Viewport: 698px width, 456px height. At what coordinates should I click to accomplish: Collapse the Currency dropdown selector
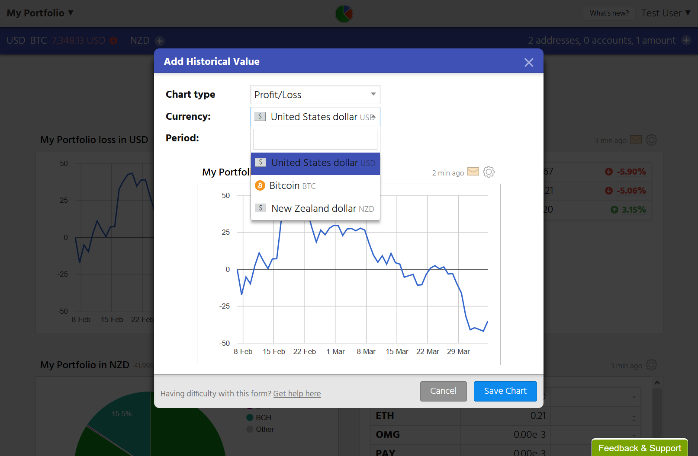[315, 117]
